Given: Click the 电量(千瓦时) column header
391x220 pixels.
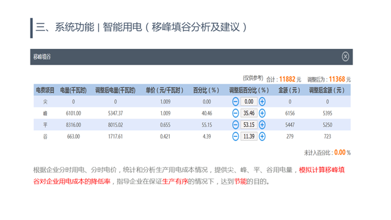Looking at the screenshot, I should click(73, 90).
